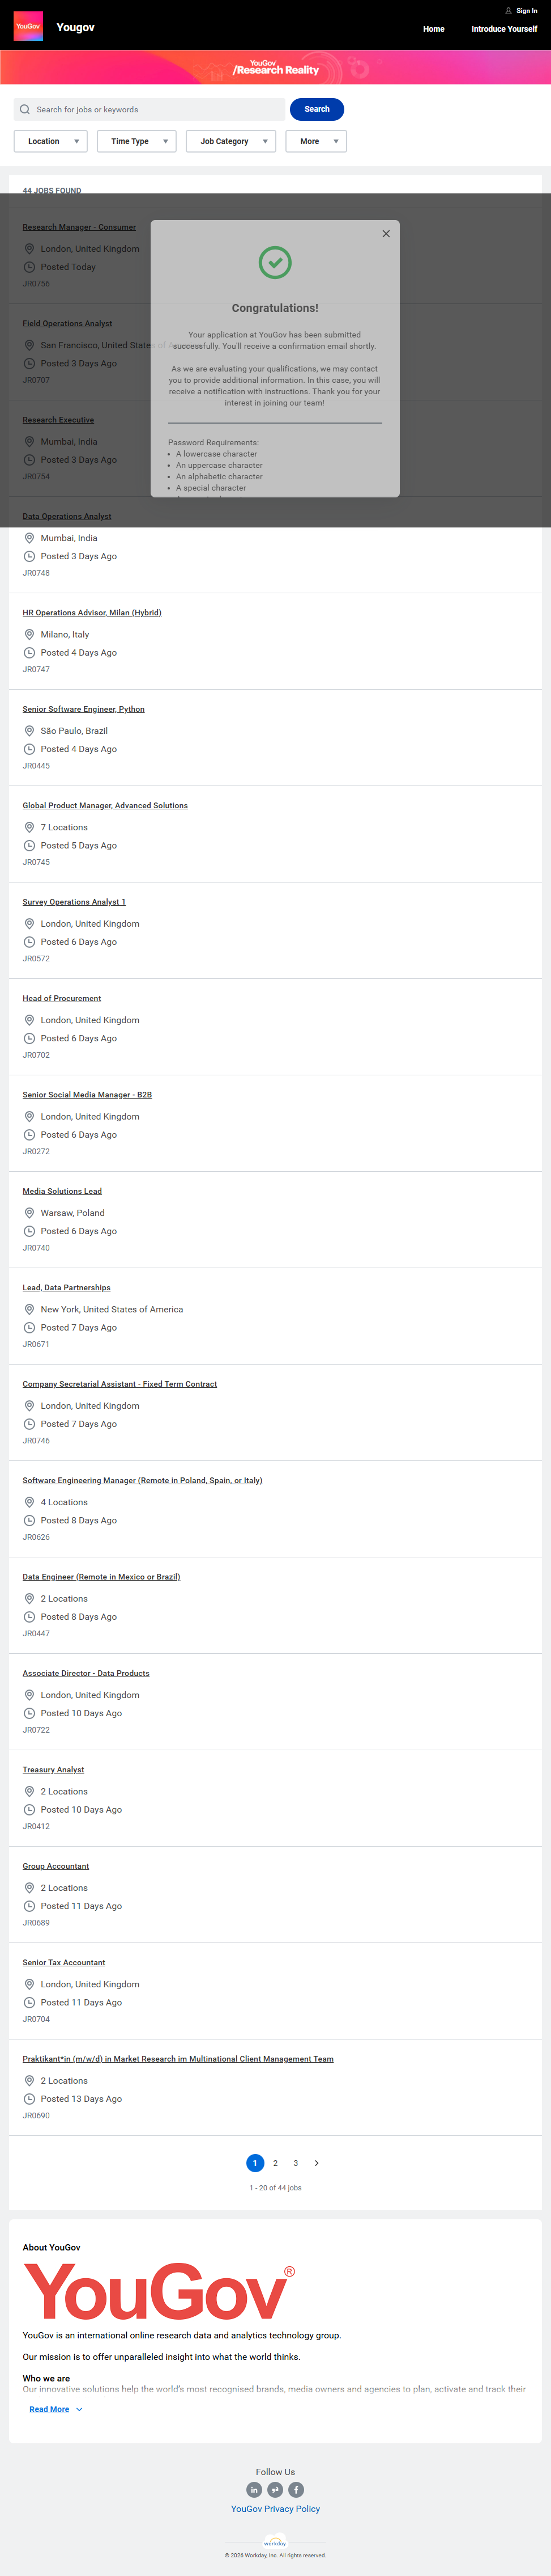Expand the Location filter dropdown
Viewport: 551px width, 2576px height.
point(51,142)
